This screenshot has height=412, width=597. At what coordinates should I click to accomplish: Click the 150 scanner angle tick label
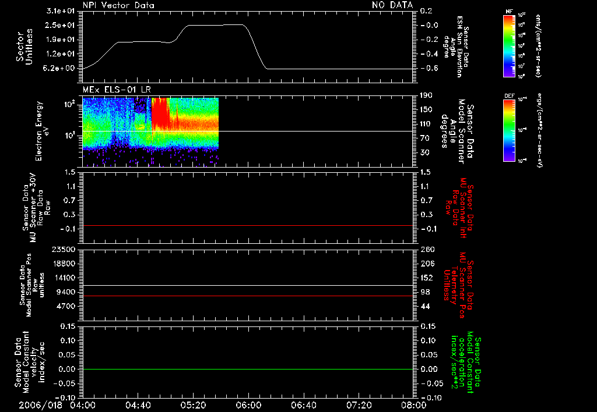coord(426,110)
